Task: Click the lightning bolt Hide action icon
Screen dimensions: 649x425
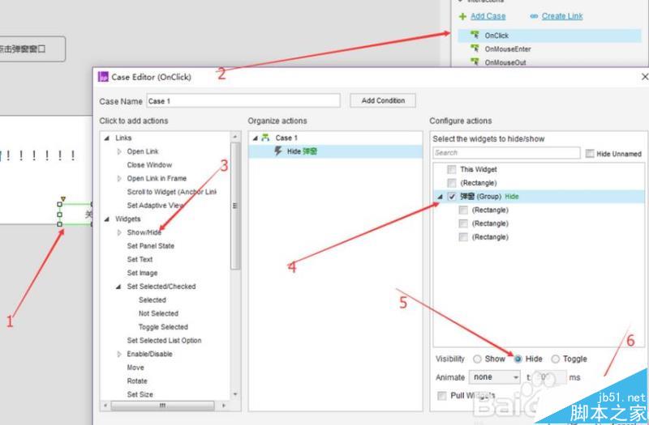Action: click(278, 151)
